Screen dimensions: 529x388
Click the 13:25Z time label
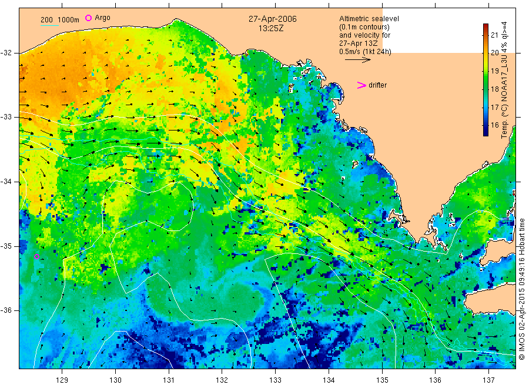point(271,28)
